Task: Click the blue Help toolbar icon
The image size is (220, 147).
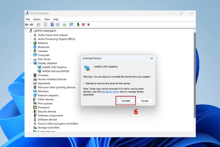Action: (x=52, y=25)
